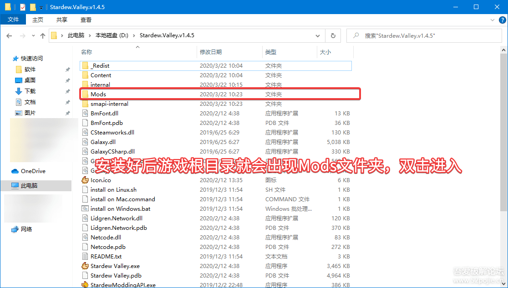The width and height of the screenshot is (508, 288).
Task: Select the Netcode.pdb file name
Action: click(108, 247)
